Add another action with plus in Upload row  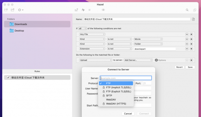coord(191,60)
